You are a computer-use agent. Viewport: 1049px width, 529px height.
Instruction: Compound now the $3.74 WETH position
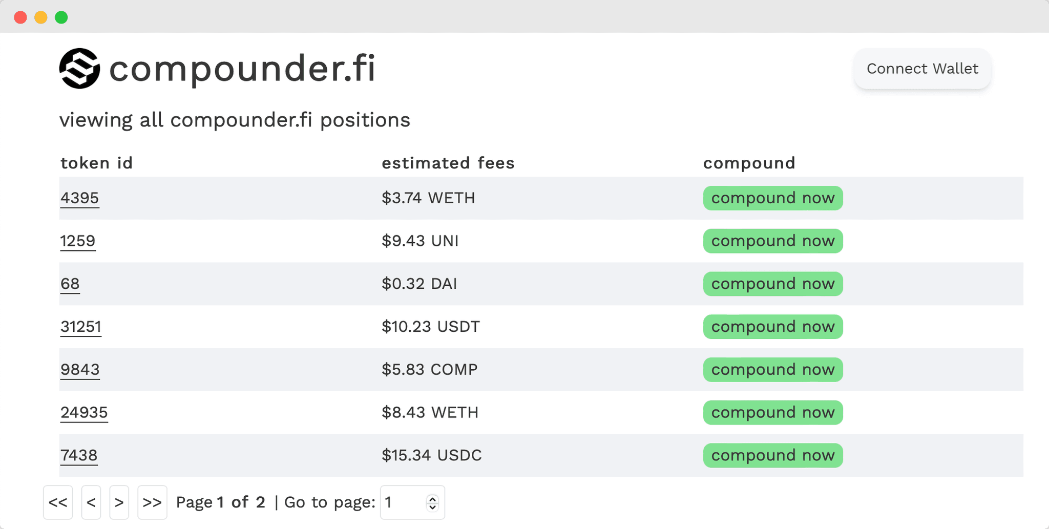click(x=773, y=198)
